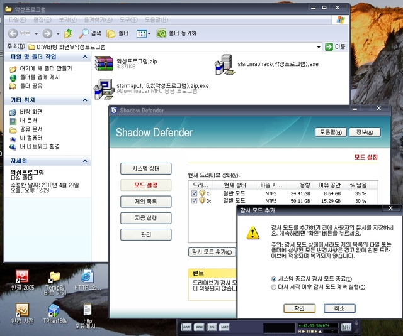403x336 pixels.
Task: Go to 내 네트워크 환경 in Other Places
Action: coord(40,146)
